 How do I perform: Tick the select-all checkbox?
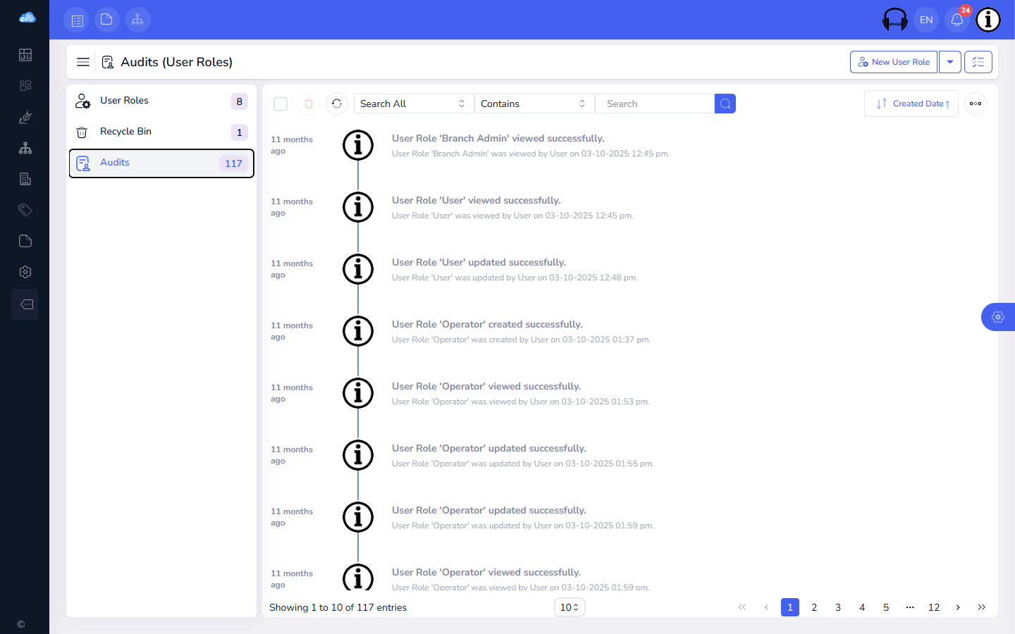tap(281, 104)
